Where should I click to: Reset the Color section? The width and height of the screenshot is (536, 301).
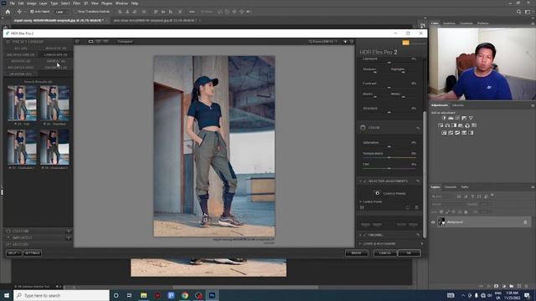(x=418, y=128)
